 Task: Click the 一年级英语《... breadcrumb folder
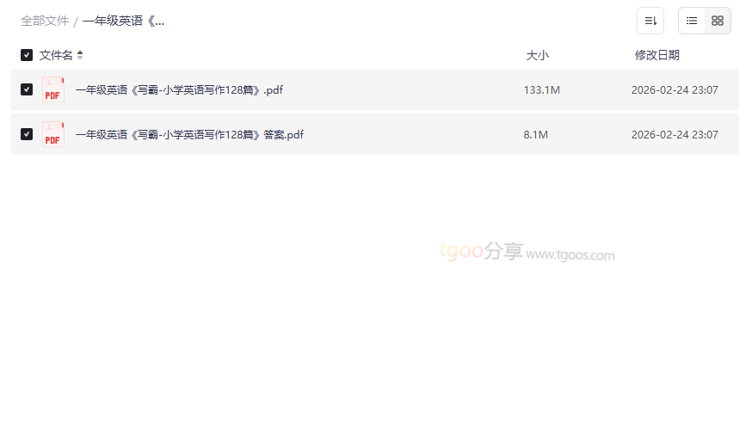click(x=123, y=21)
